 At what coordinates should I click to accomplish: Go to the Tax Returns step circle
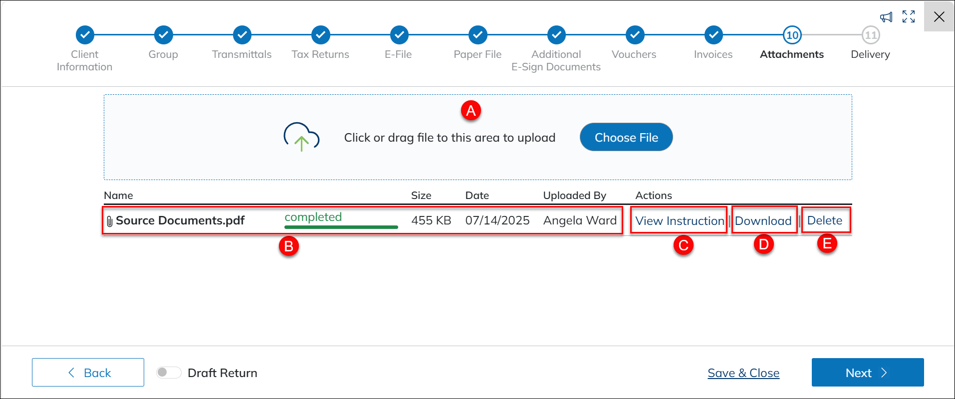(x=320, y=35)
